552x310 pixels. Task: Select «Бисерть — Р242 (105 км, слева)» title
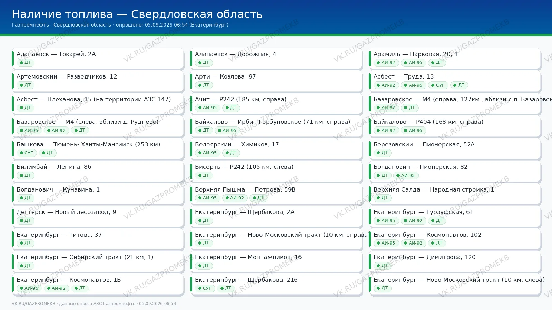[x=244, y=167]
